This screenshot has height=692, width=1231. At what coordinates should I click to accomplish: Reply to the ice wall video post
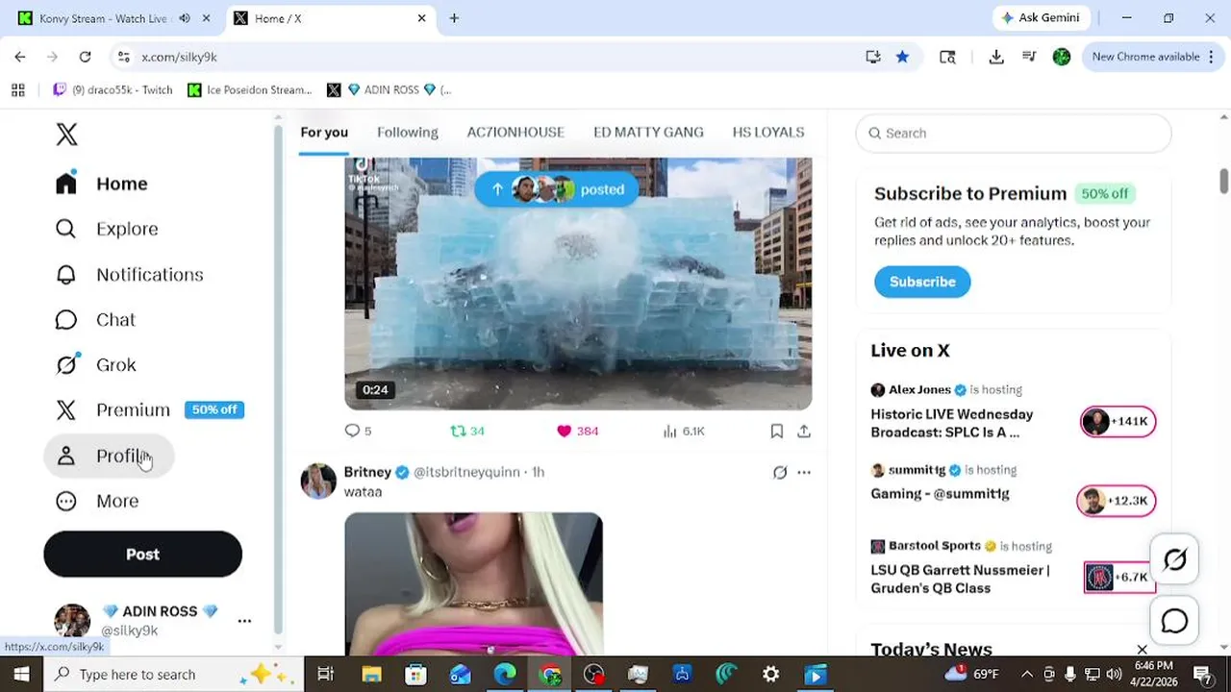358,431
